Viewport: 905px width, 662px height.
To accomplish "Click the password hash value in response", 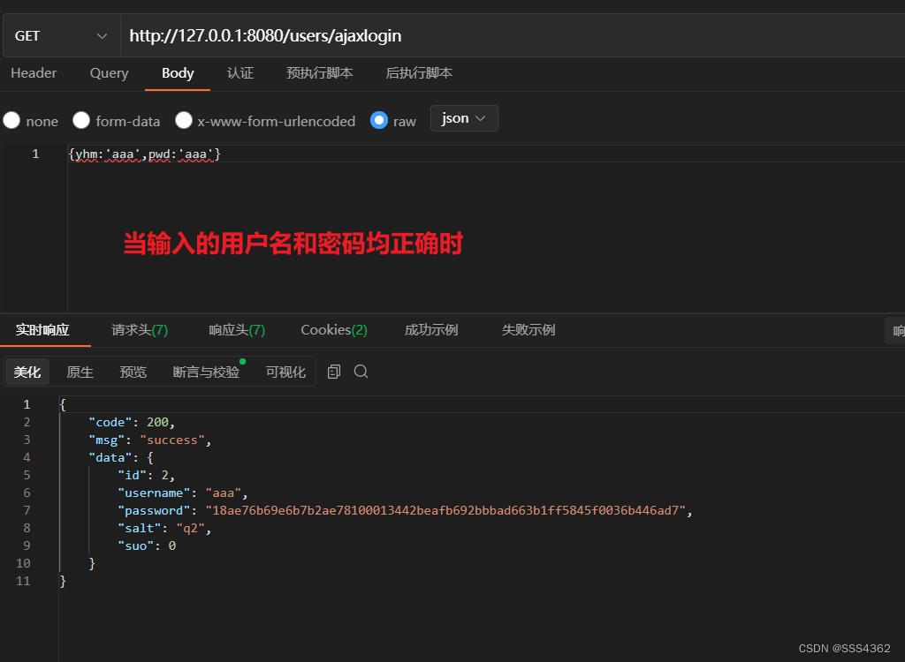I will coord(445,510).
